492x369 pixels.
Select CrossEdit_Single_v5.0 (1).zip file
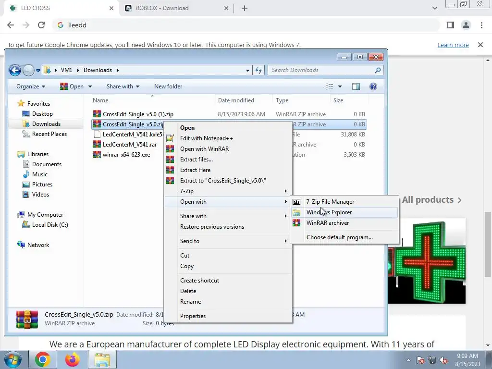(x=138, y=114)
